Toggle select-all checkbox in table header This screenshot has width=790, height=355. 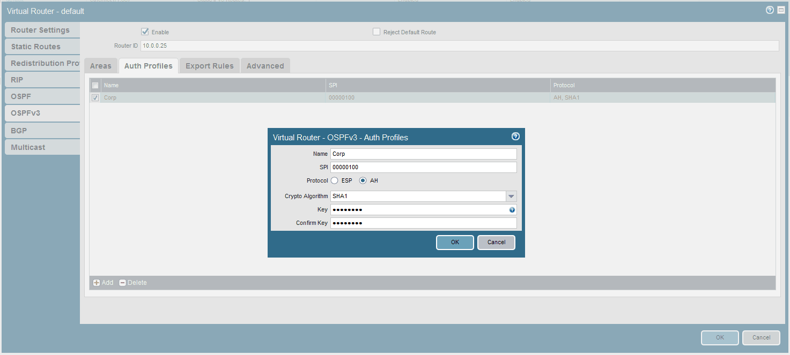click(x=95, y=85)
